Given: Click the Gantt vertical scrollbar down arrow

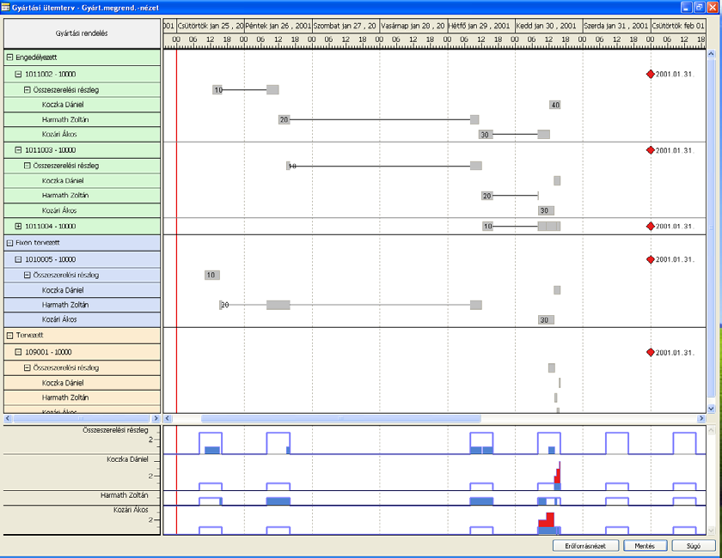Looking at the screenshot, I should pyautogui.click(x=711, y=409).
